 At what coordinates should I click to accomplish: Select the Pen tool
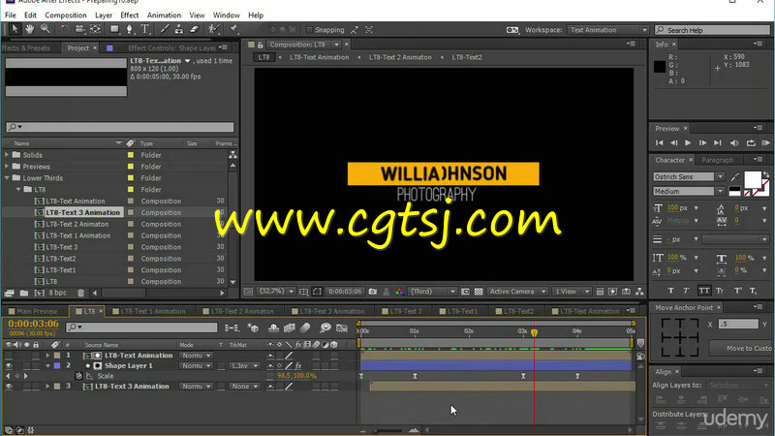(x=130, y=29)
